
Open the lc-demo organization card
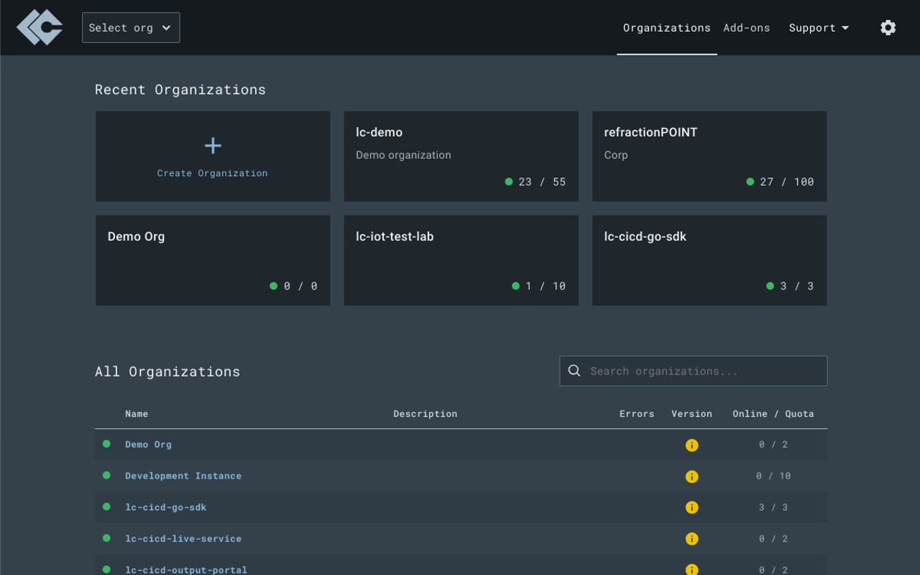(461, 156)
